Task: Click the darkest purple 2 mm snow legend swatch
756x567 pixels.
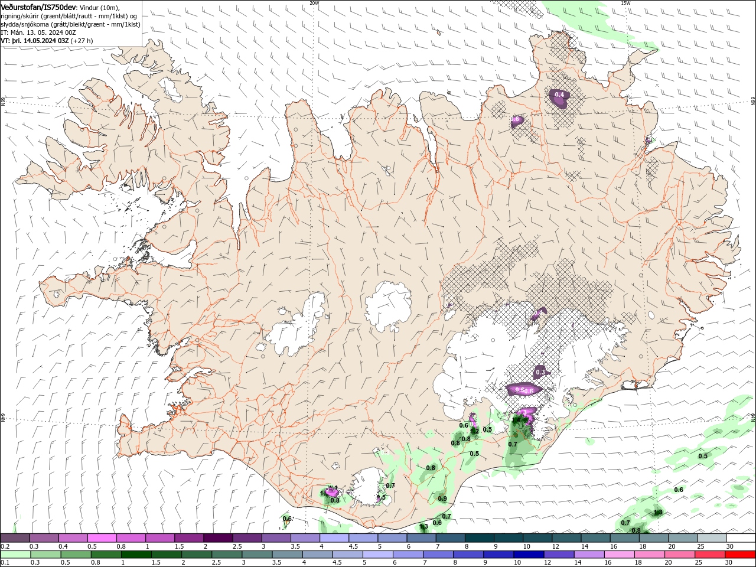Action: [x=218, y=538]
